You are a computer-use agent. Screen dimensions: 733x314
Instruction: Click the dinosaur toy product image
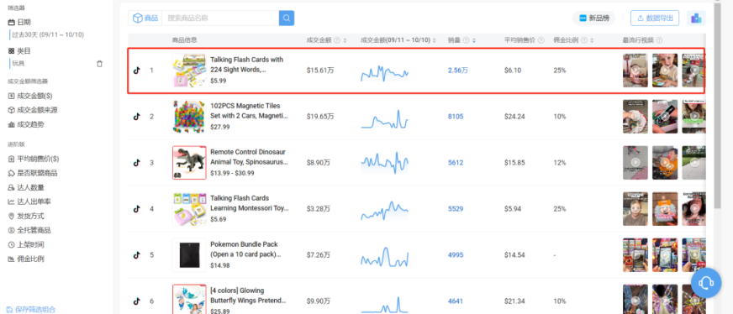[189, 163]
